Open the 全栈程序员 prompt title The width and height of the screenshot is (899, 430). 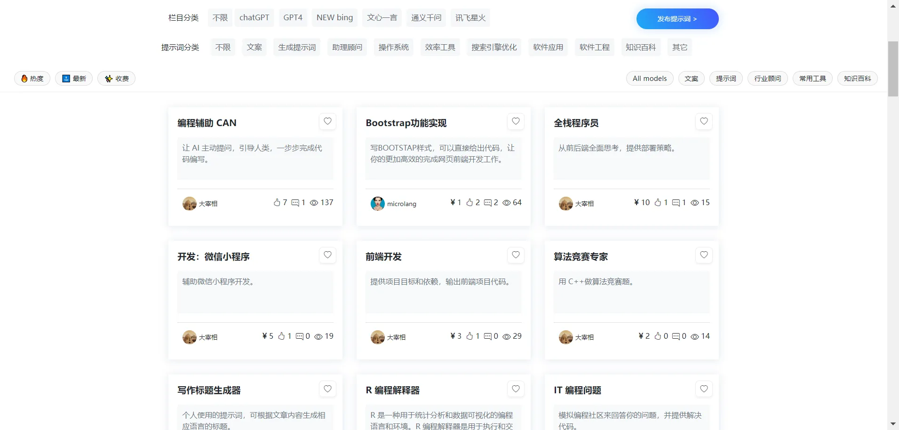(576, 123)
